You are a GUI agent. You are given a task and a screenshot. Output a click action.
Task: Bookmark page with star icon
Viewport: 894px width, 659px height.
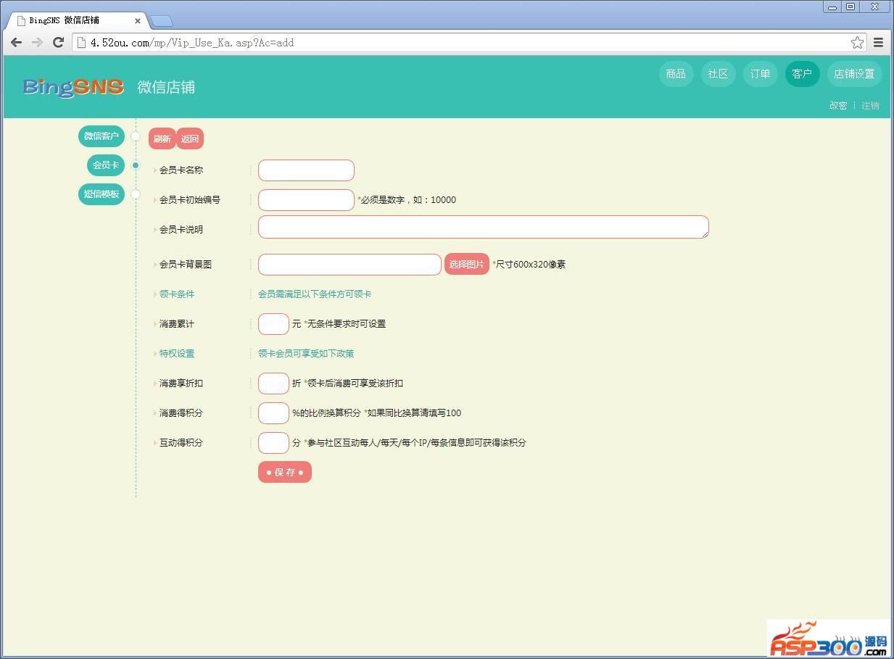tap(857, 43)
